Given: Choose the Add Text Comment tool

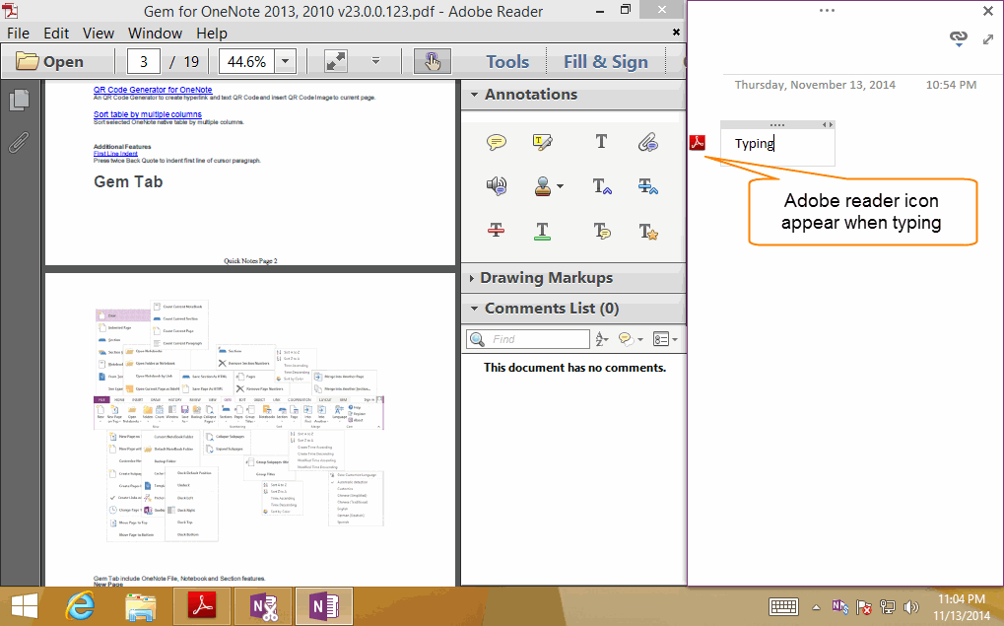Looking at the screenshot, I should tap(601, 141).
